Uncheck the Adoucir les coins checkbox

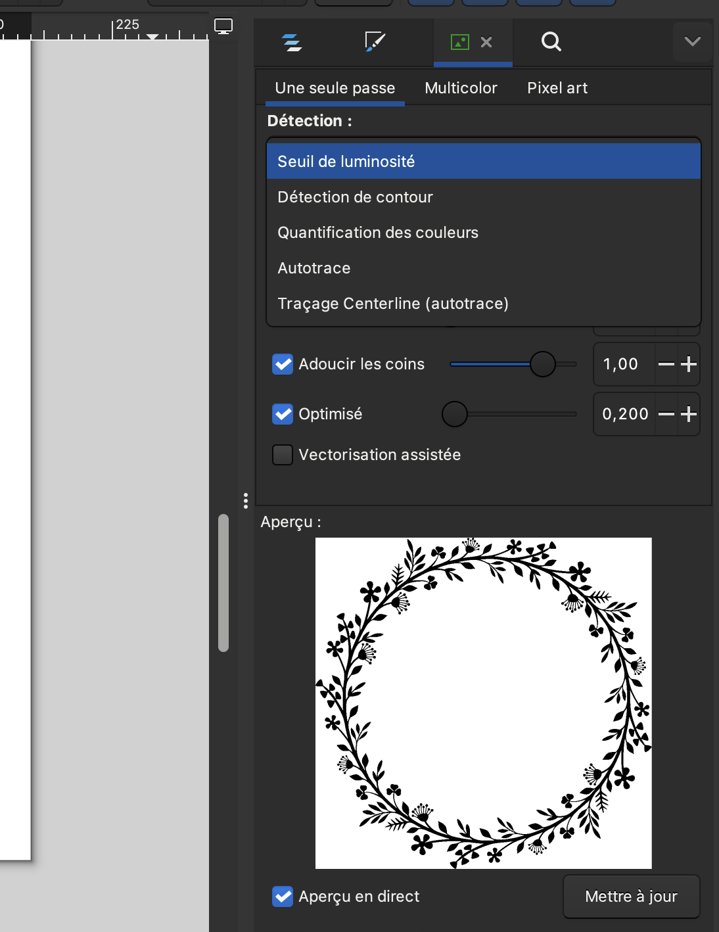pyautogui.click(x=283, y=364)
